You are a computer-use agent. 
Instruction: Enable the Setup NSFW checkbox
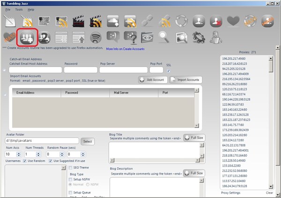point(70,179)
